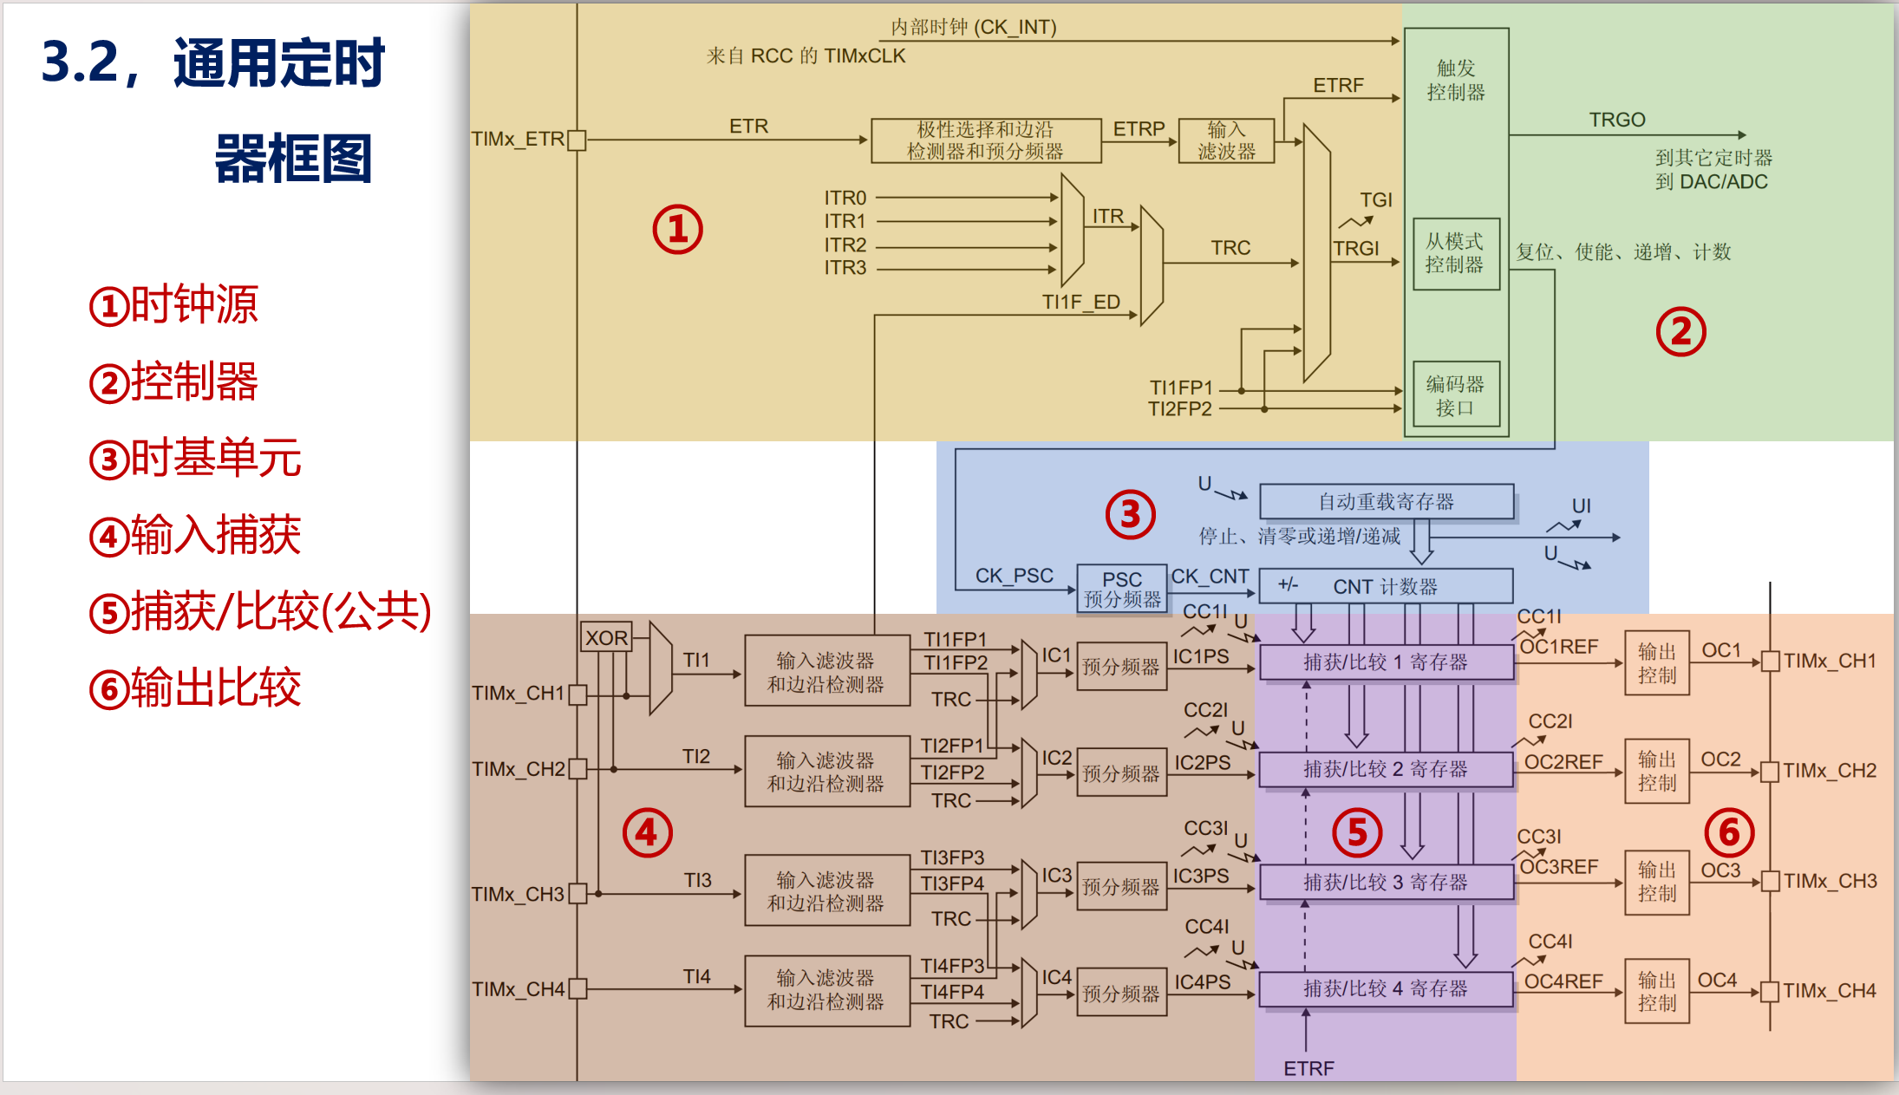Click the 复位、使能、递增、计数 text
The height and width of the screenshot is (1095, 1899).
click(1623, 252)
